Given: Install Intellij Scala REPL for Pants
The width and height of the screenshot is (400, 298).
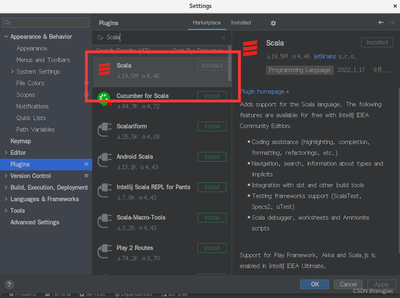Looking at the screenshot, I should [x=212, y=187].
